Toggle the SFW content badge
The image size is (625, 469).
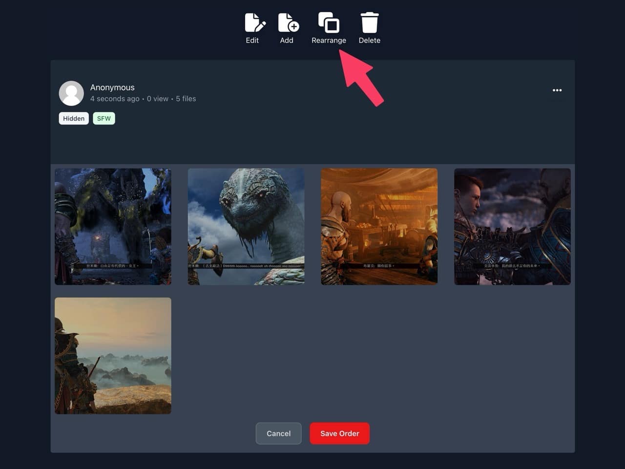(x=104, y=118)
